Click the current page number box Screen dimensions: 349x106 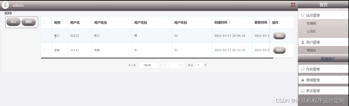point(172,65)
